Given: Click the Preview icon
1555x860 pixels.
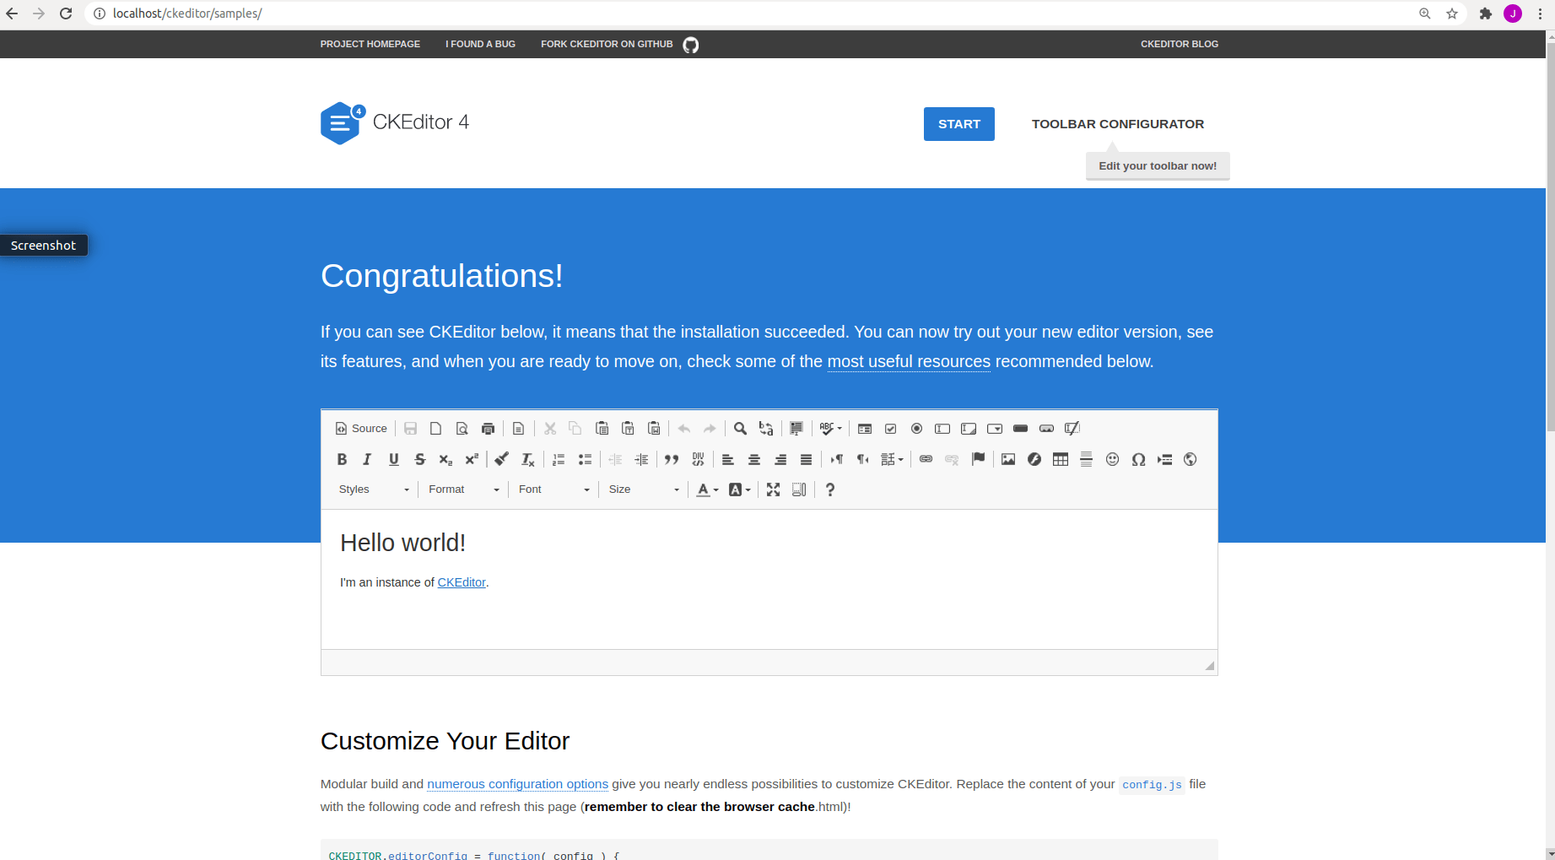Looking at the screenshot, I should (462, 429).
